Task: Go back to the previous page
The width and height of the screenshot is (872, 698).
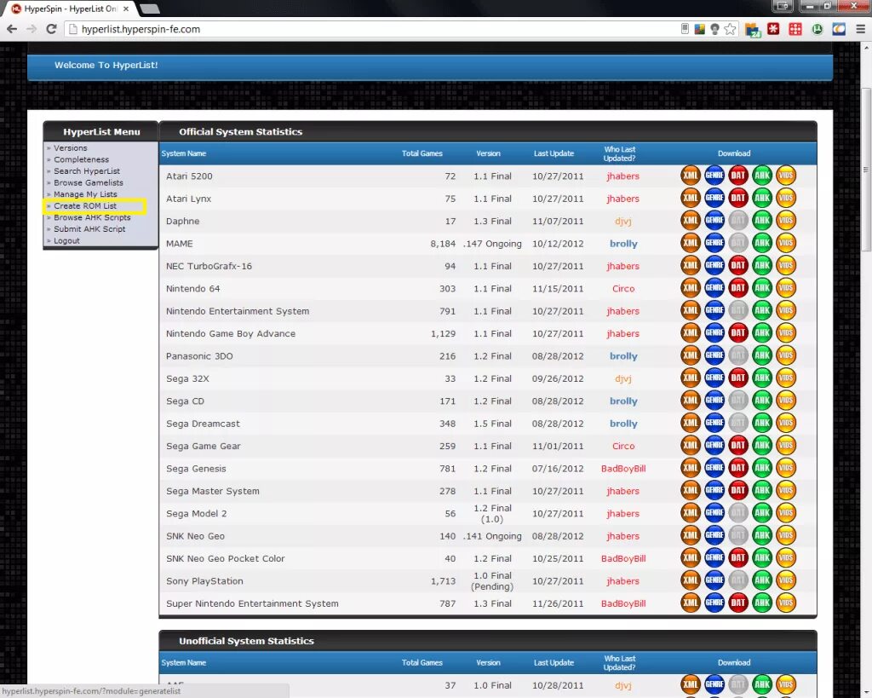Action: (12, 29)
